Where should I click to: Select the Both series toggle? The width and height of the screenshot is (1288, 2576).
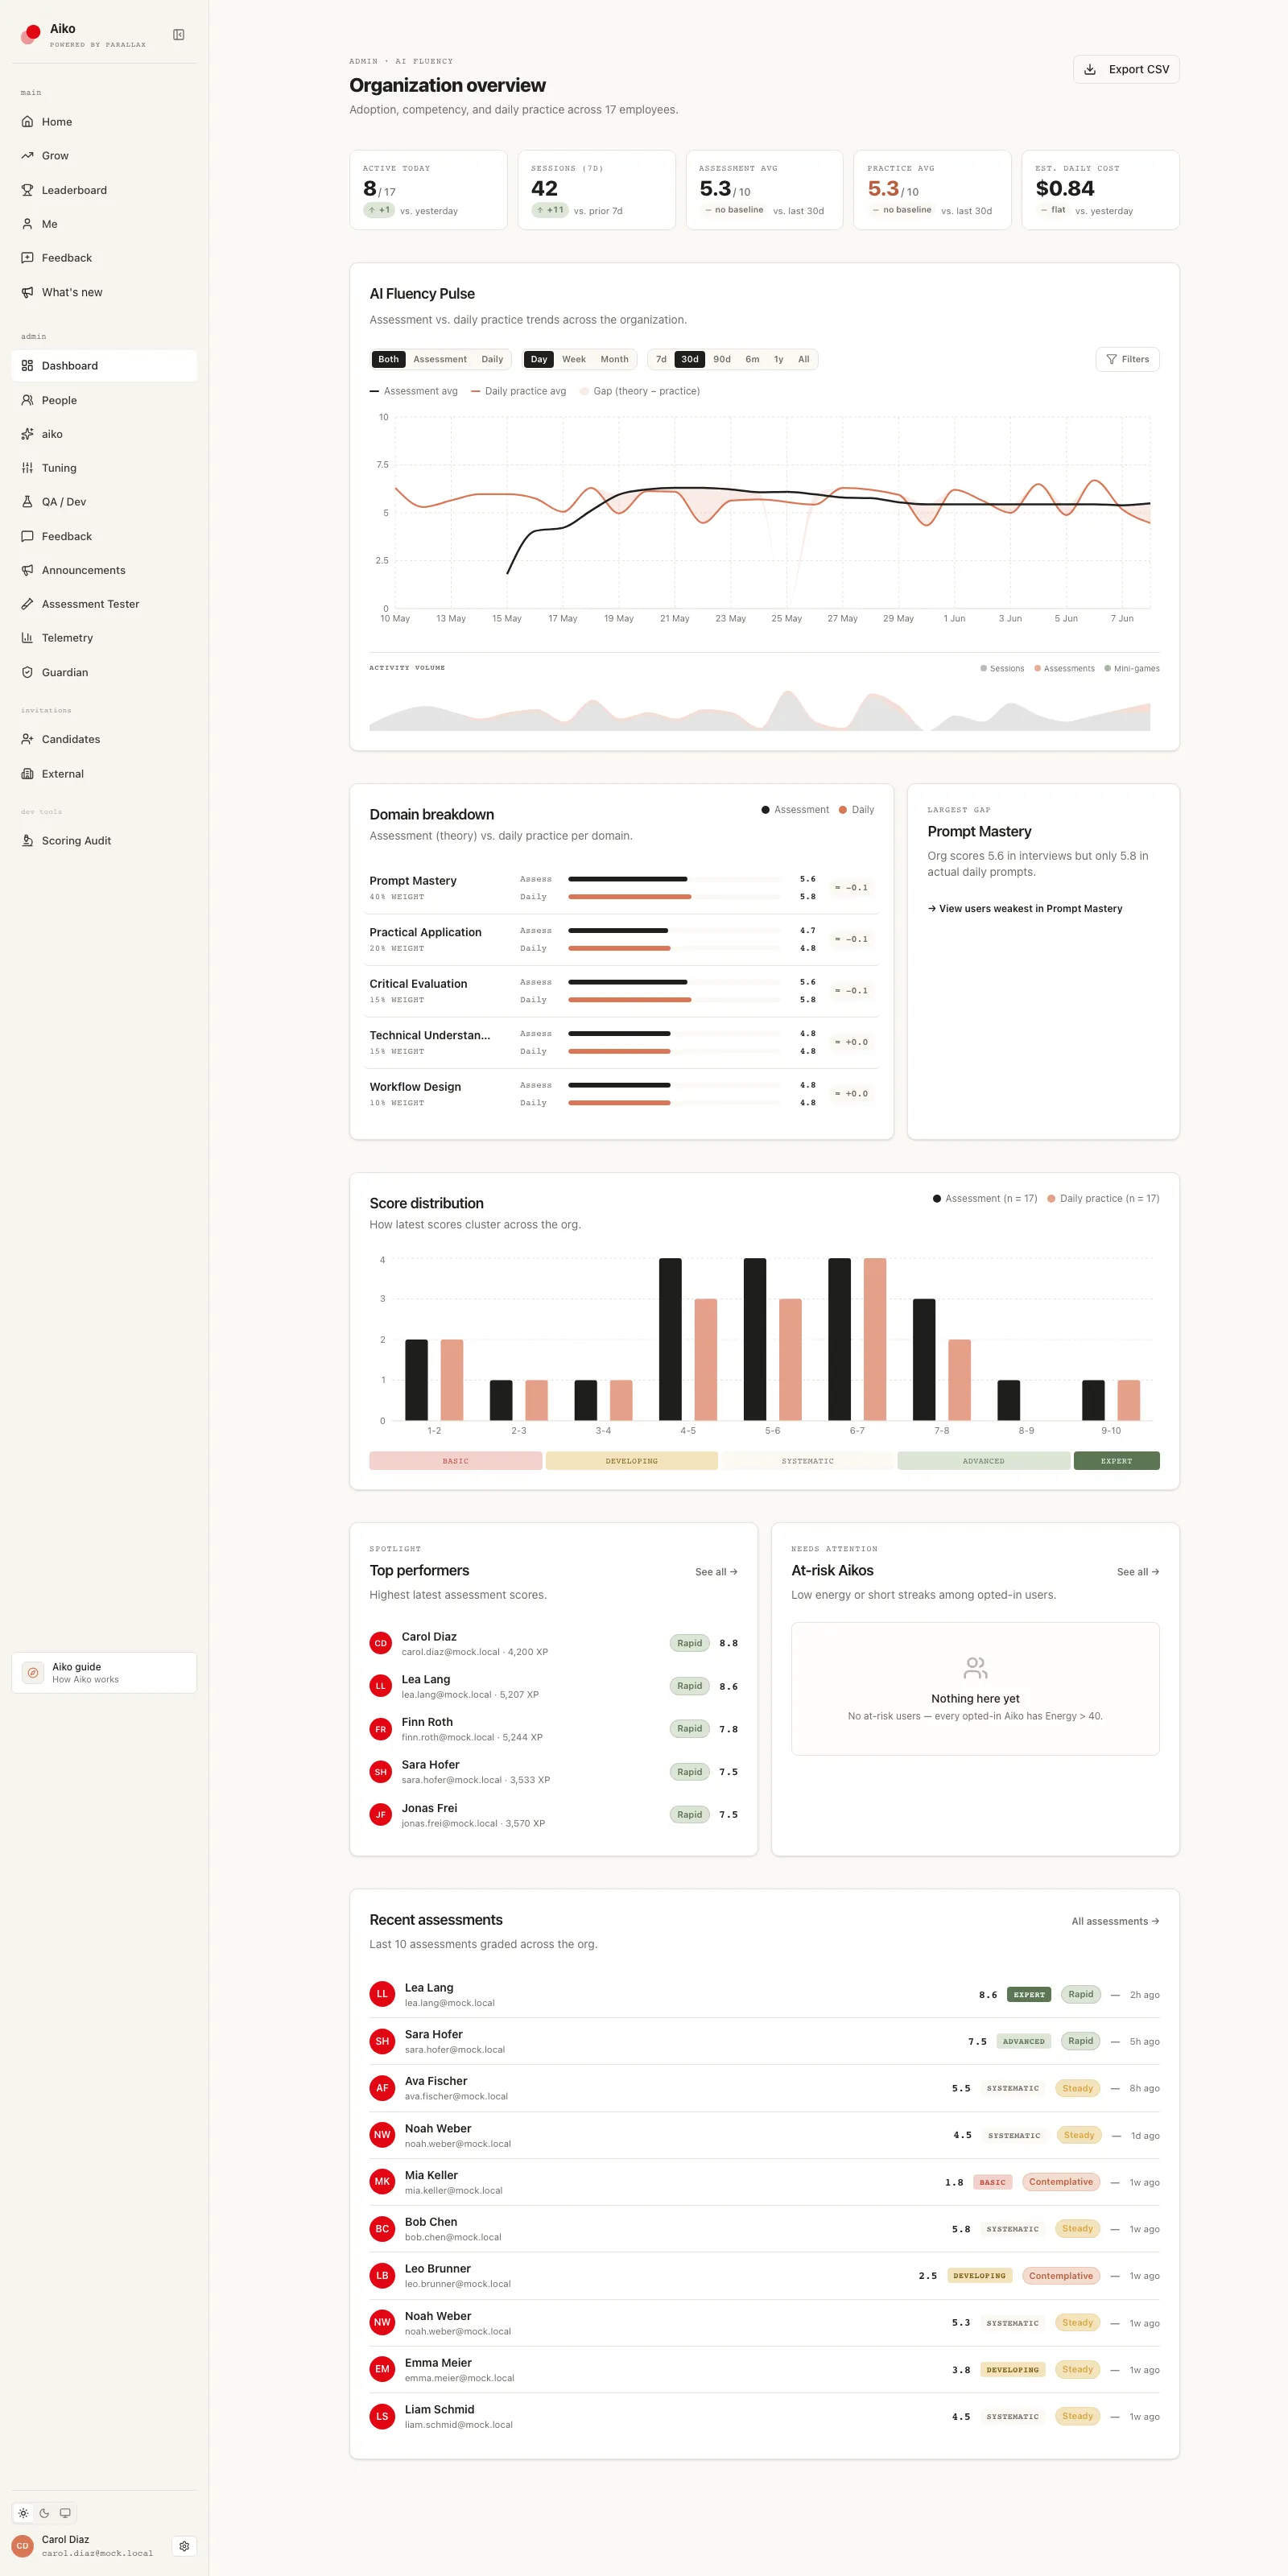(x=389, y=359)
